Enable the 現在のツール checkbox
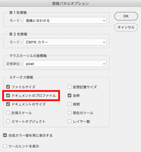 pos(70,113)
